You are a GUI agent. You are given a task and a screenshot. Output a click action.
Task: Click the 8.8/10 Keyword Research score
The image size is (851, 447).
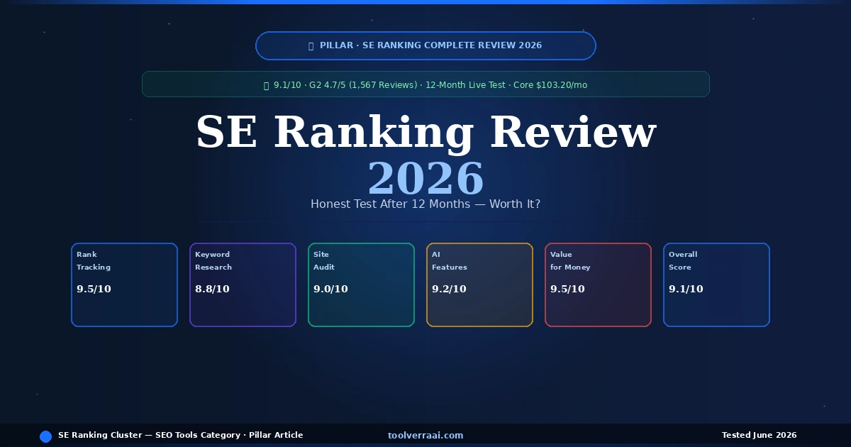click(x=212, y=289)
